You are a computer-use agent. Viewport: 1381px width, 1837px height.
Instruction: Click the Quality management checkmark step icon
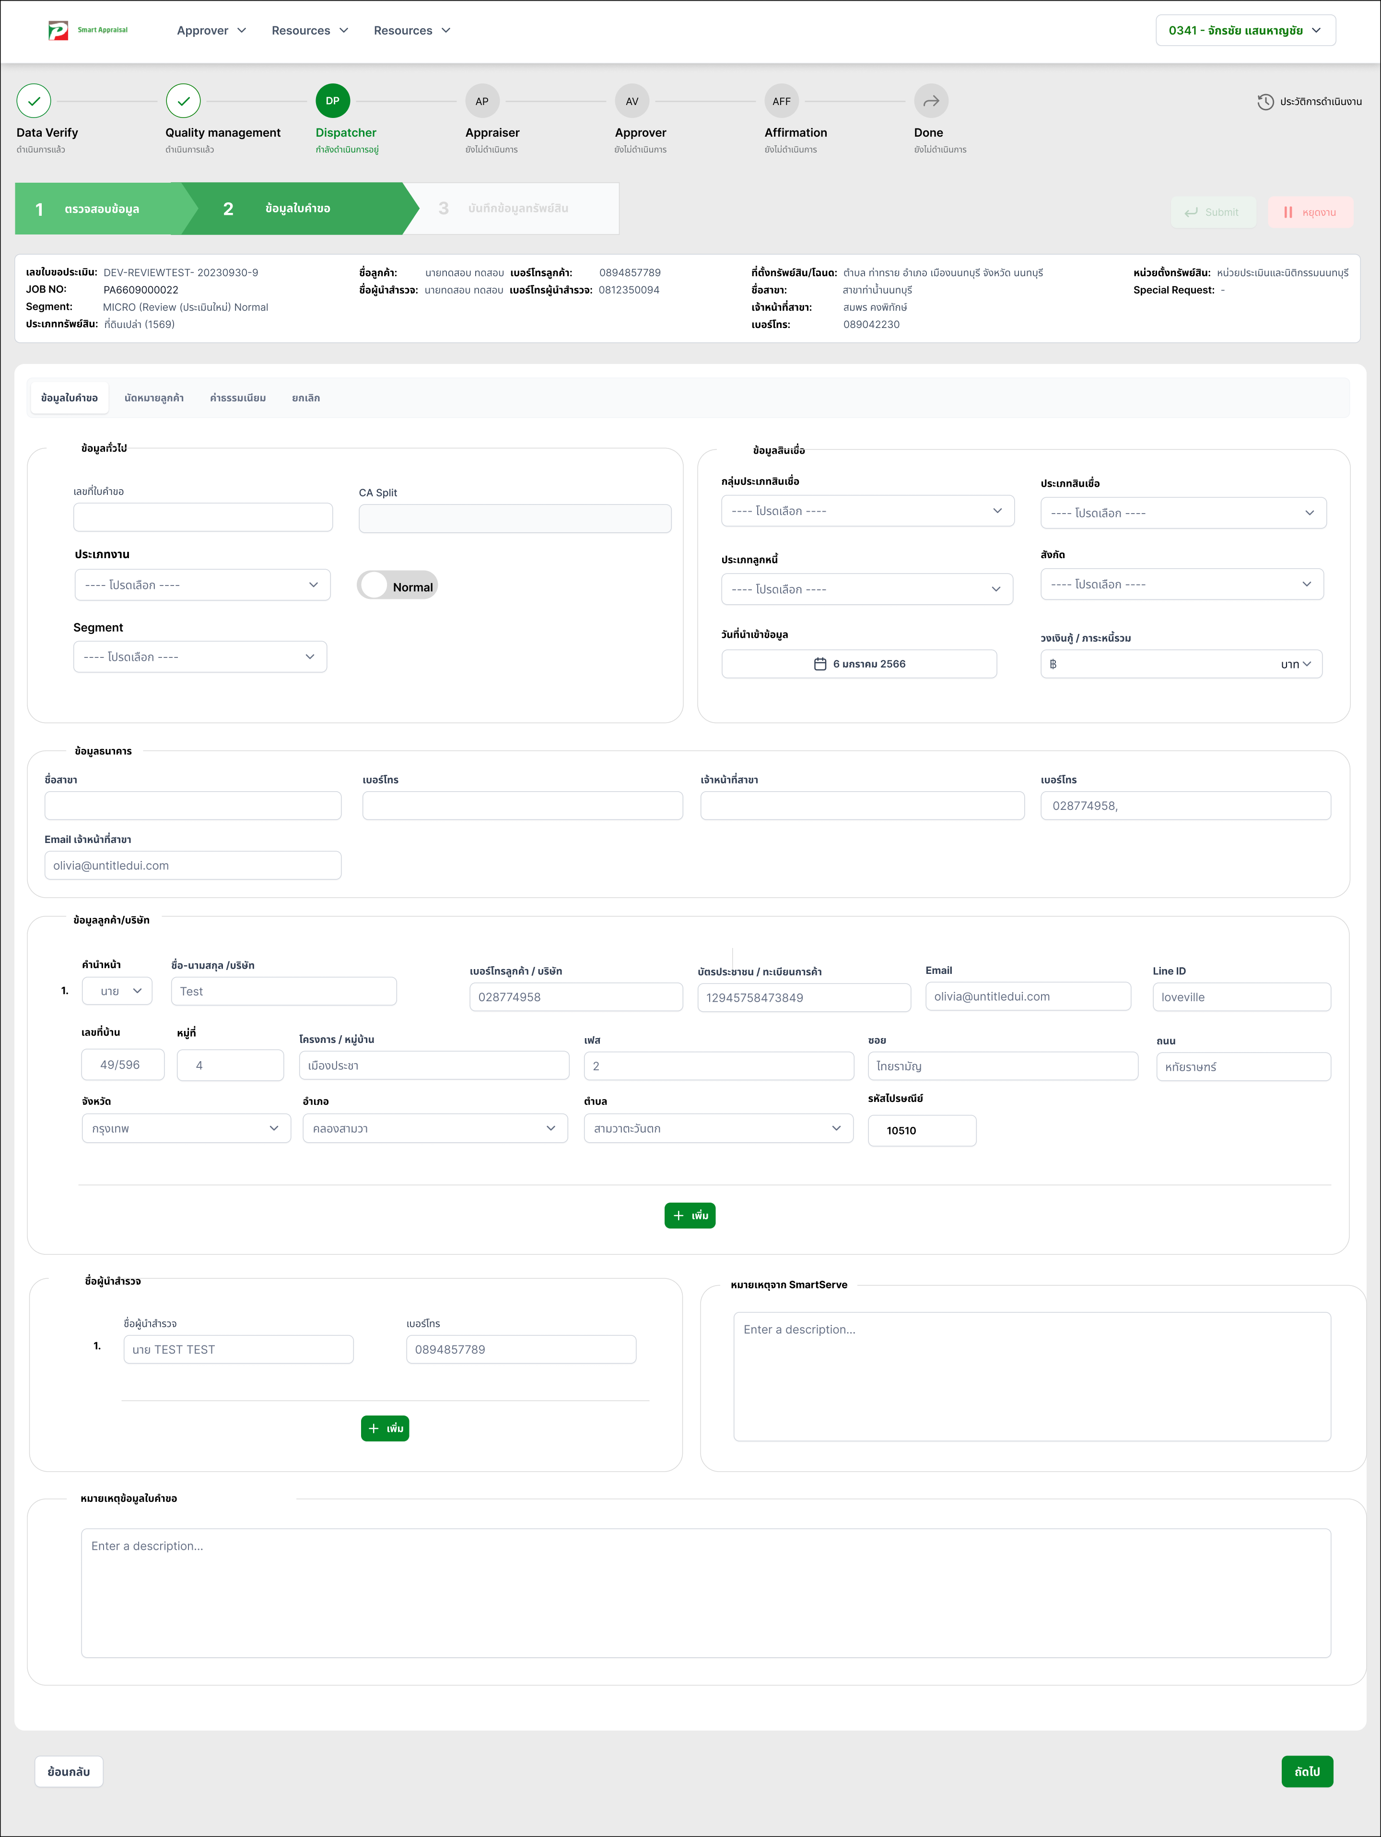pyautogui.click(x=183, y=101)
